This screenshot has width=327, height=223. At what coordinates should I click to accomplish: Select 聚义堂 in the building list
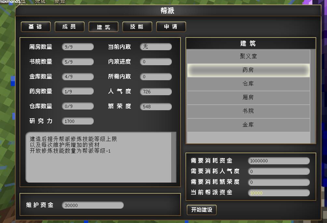(248, 56)
